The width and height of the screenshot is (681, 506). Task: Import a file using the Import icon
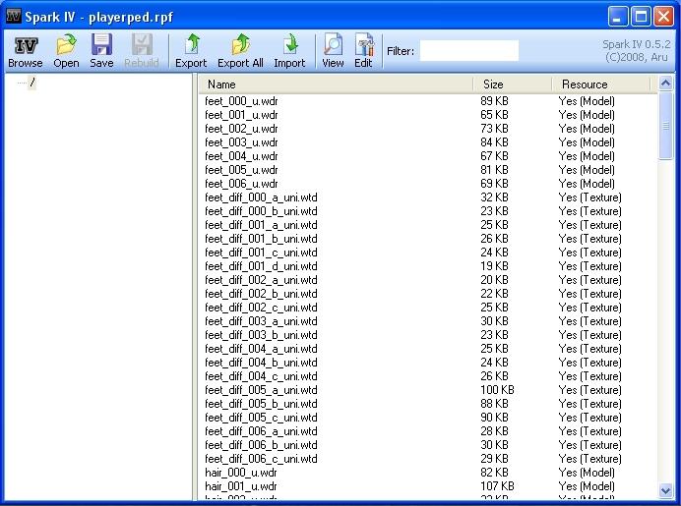click(289, 51)
